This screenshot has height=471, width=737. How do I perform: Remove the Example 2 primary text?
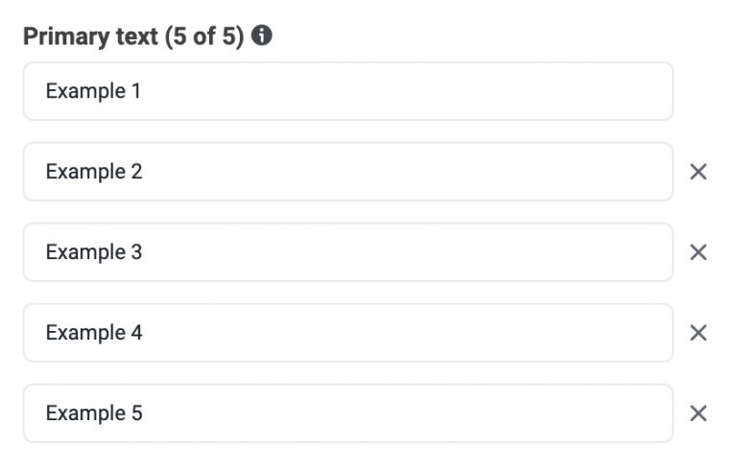(x=699, y=172)
